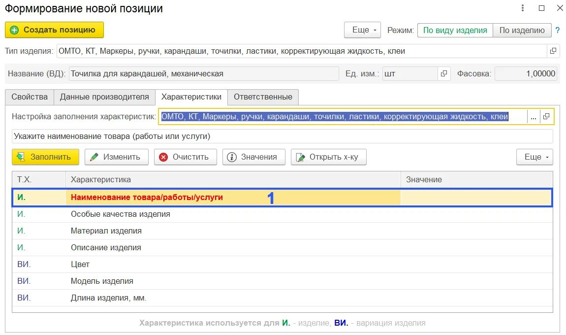Switch mode to По изделию
The image size is (566, 335).
point(522,31)
